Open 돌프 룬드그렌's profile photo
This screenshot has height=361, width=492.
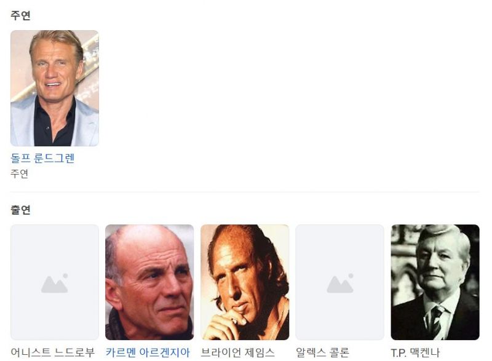point(55,88)
